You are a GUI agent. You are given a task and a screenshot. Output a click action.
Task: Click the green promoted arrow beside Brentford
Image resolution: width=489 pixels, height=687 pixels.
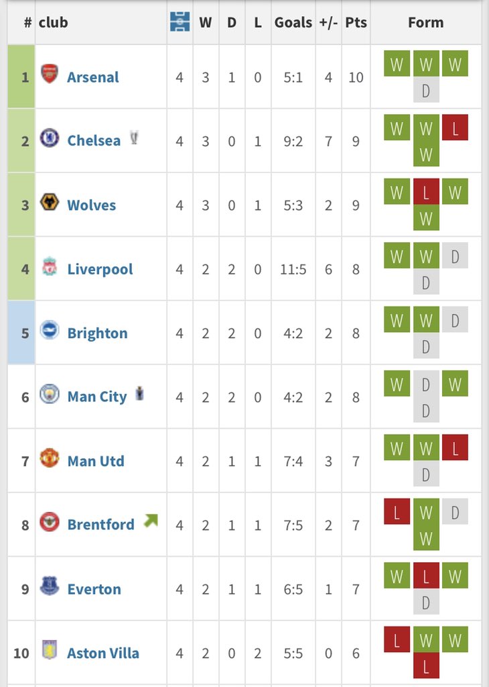(151, 521)
